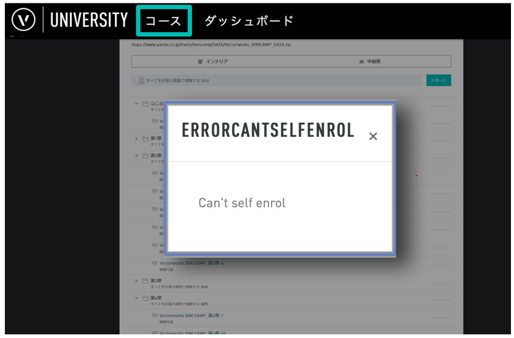Collapse the 第2章 chapter arrow
The width and height of the screenshot is (514, 338).
[137, 156]
